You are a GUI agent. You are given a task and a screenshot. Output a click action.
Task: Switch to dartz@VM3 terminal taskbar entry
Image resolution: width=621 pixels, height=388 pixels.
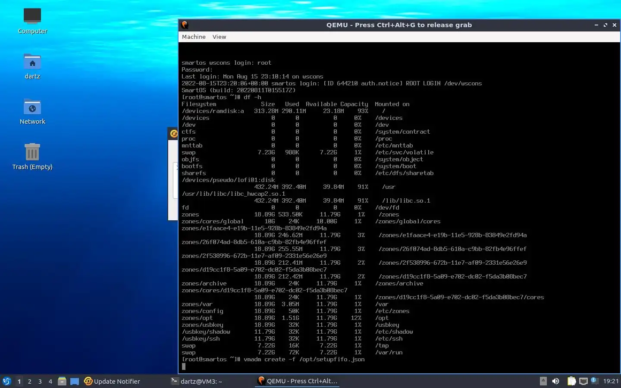197,381
